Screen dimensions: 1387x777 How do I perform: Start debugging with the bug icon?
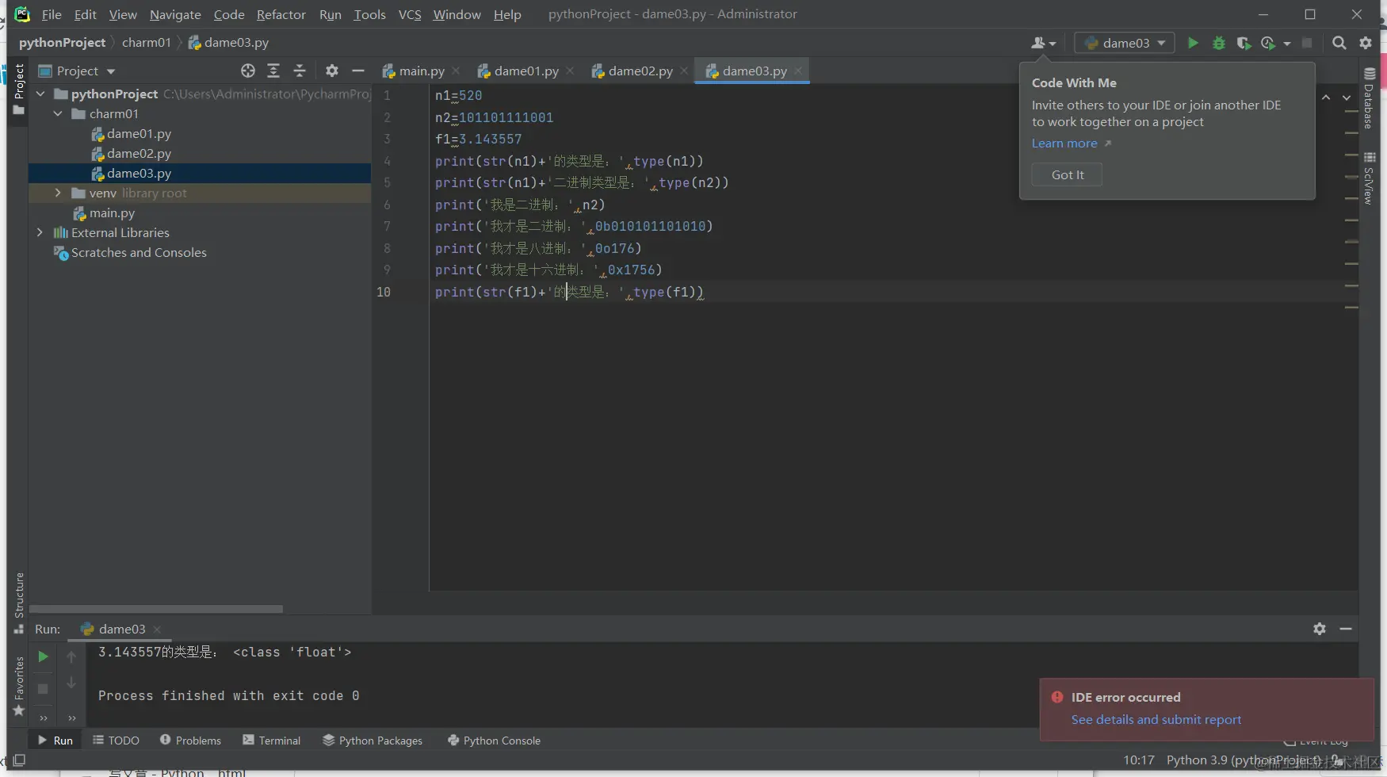(x=1219, y=43)
